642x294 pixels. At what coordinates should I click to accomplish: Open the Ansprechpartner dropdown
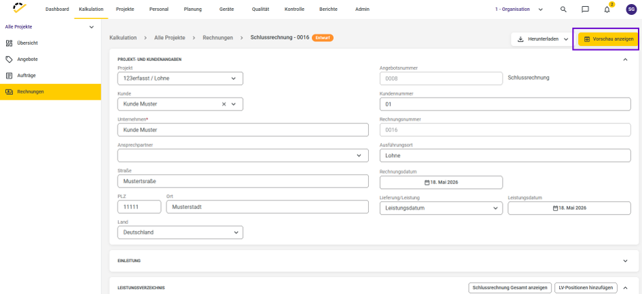[243, 156]
